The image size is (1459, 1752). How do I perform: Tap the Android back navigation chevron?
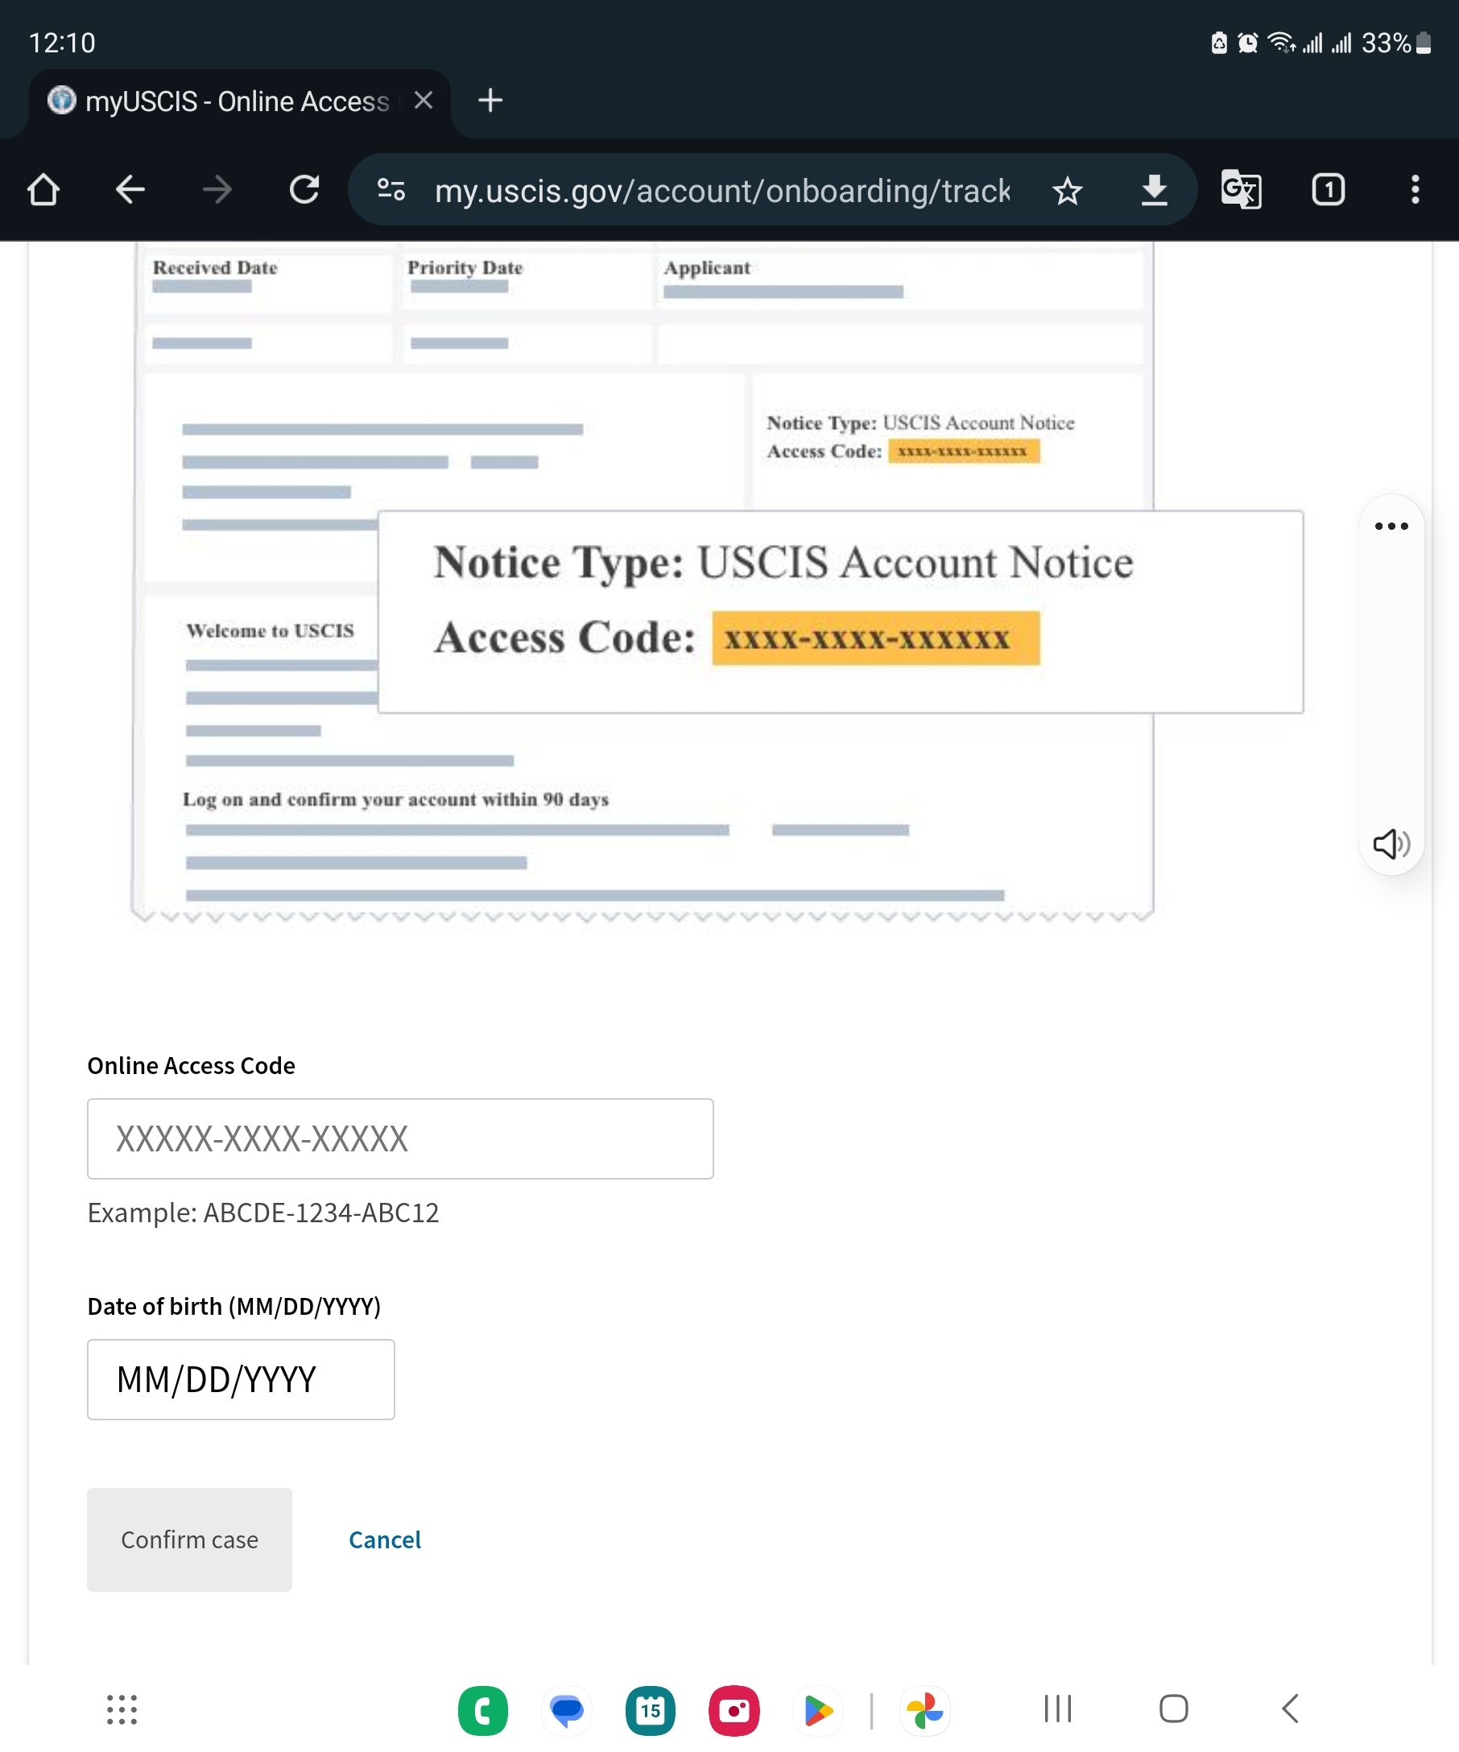pos(1291,1709)
